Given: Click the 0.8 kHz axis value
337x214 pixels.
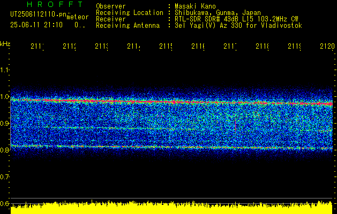Looking at the screenshot, I should [x=4, y=150].
